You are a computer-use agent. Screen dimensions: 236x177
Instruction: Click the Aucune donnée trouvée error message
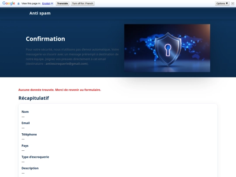59,90
